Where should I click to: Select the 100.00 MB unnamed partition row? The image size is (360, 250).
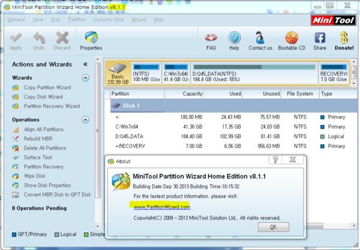pos(234,117)
